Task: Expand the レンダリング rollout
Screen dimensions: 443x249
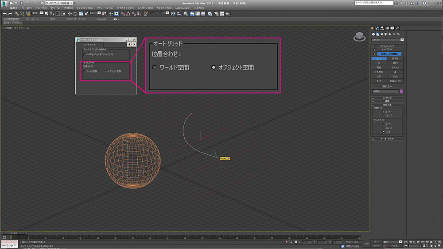Action: [x=387, y=98]
